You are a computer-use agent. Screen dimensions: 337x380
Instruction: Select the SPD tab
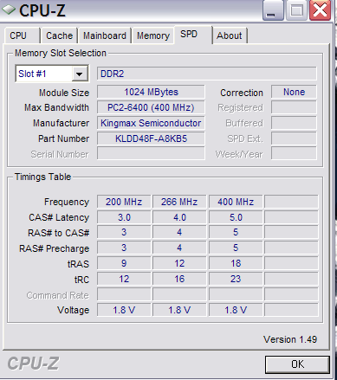point(193,35)
